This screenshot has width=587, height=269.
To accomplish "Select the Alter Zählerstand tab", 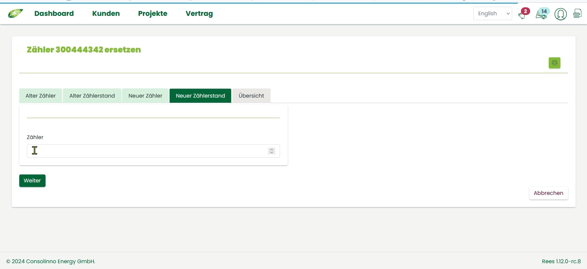I will (92, 96).
